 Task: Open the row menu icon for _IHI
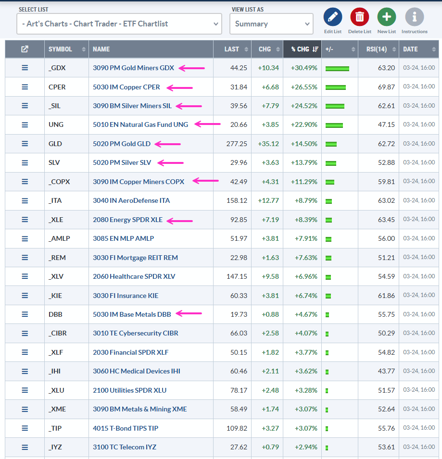pos(25,371)
